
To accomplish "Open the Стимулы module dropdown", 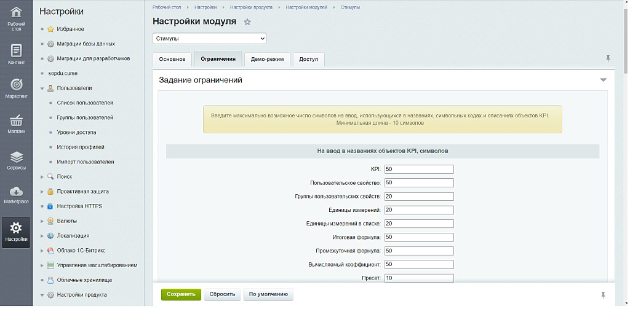I will (x=209, y=39).
